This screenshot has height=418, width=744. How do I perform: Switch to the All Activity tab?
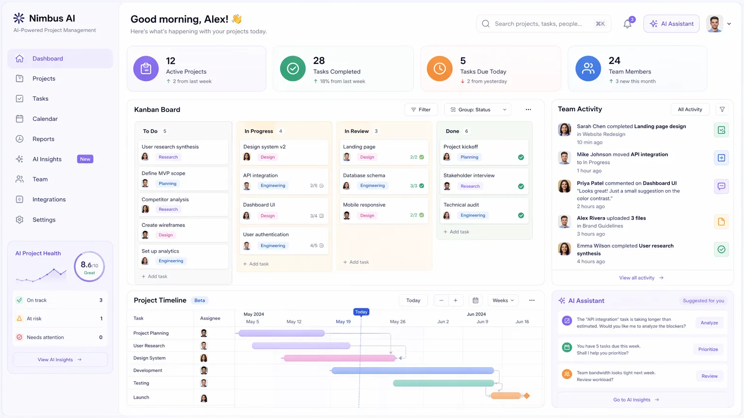tap(690, 109)
